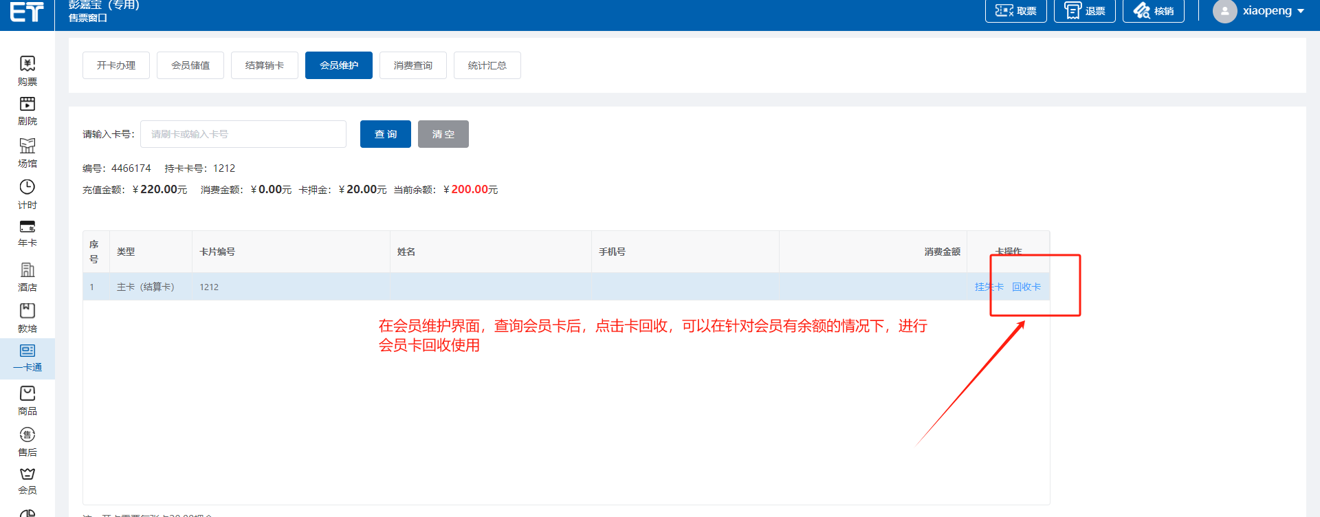Viewport: 1320px width, 517px height.
Task: Switch to the 开卡办理 tab
Action: tap(116, 65)
